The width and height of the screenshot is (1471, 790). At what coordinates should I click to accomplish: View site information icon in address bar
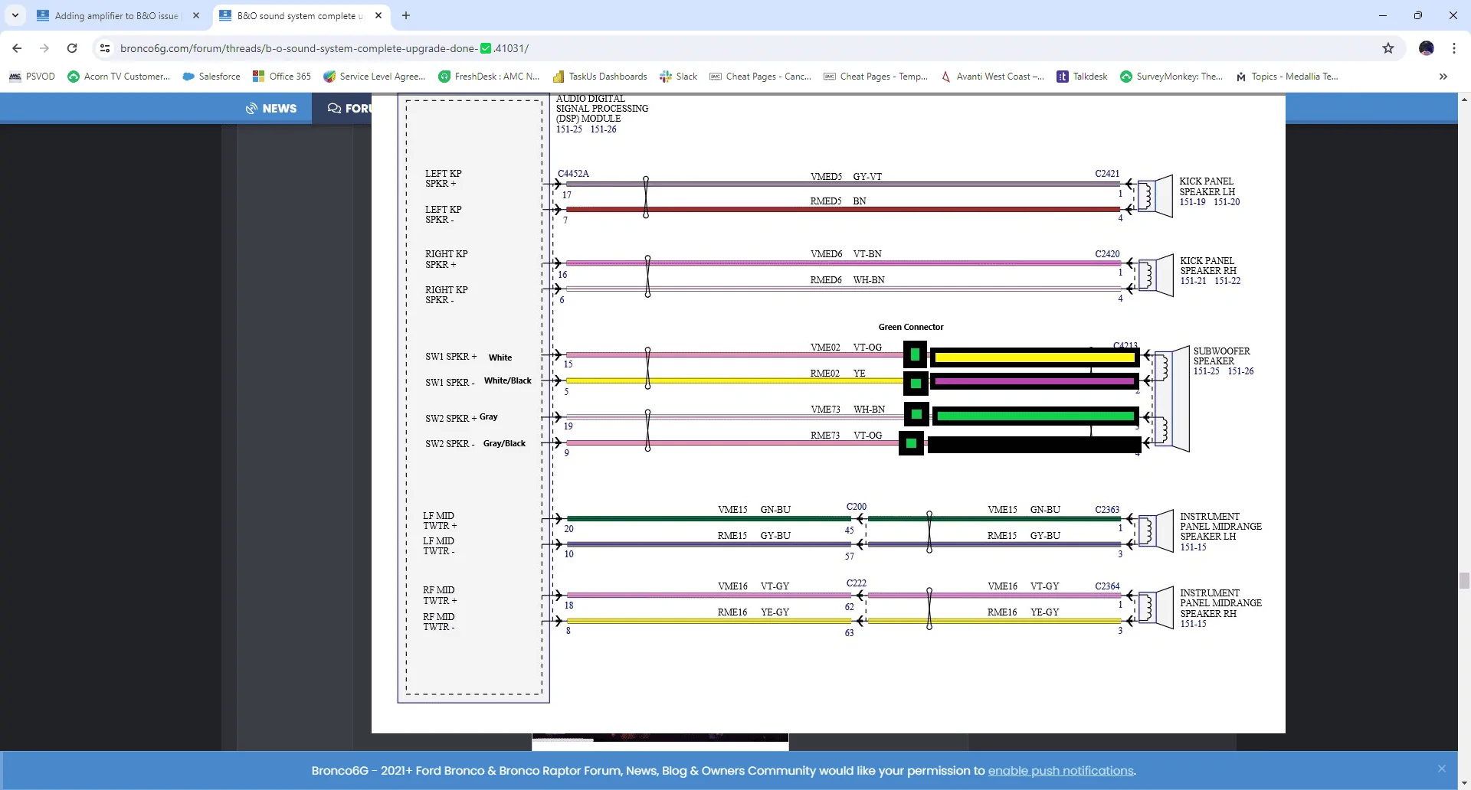click(x=105, y=48)
